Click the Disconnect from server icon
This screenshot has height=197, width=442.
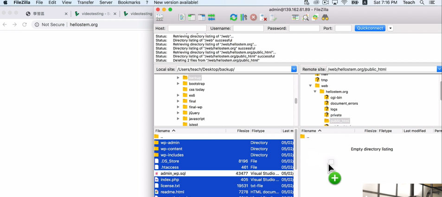coord(263,18)
